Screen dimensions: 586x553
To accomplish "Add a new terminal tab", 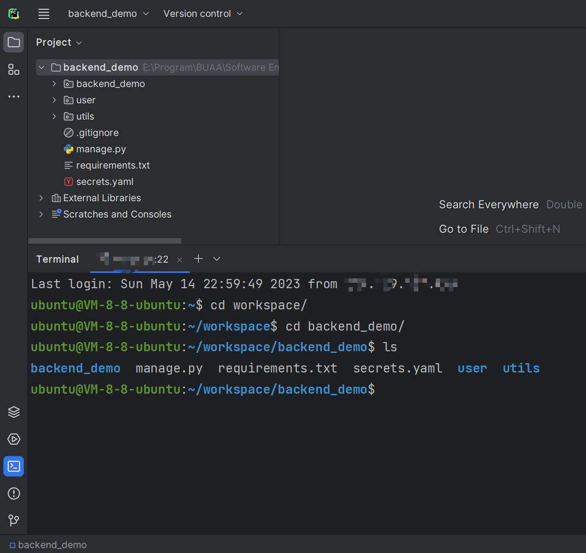I will click(198, 259).
